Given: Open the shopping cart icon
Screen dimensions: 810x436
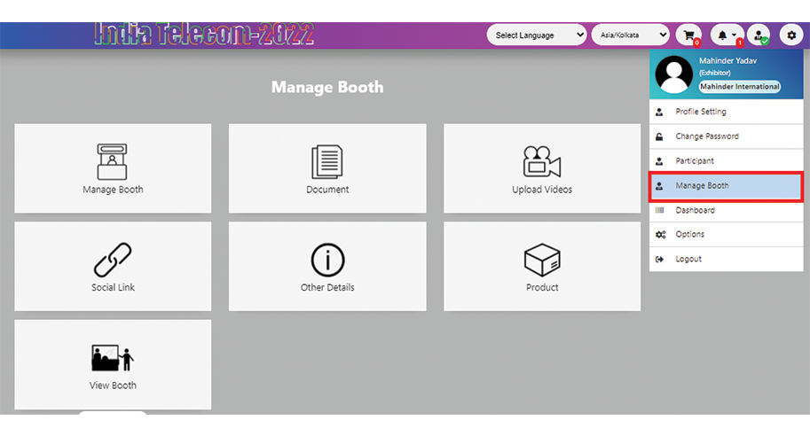Looking at the screenshot, I should 688,35.
